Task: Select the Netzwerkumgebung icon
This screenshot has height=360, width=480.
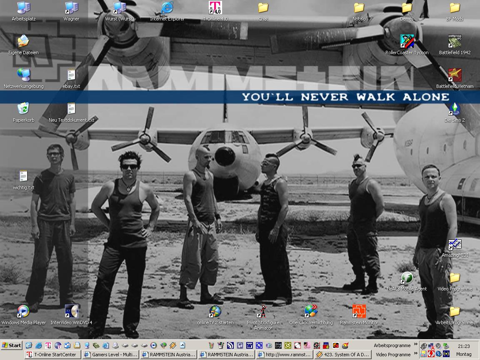Action: click(x=24, y=79)
